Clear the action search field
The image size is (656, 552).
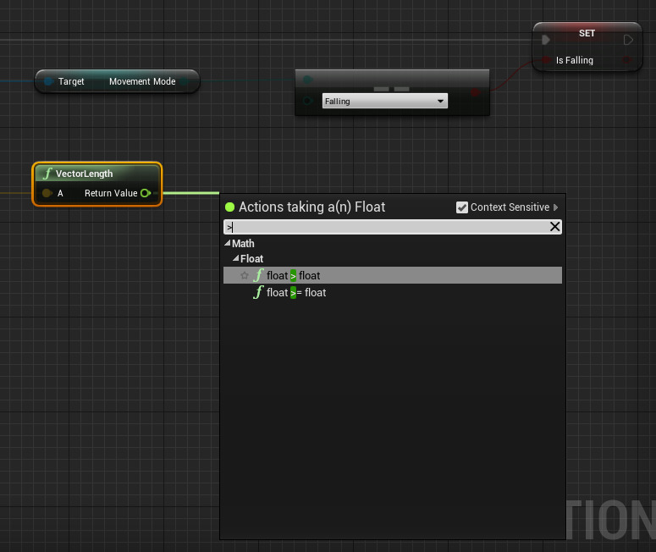[x=554, y=226]
